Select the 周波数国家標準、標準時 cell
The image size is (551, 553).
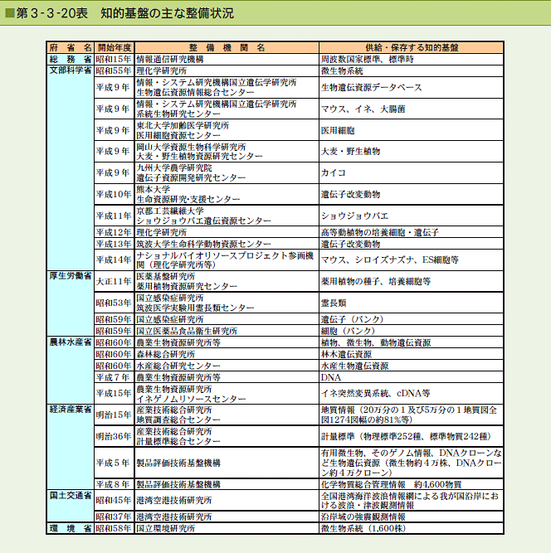(412, 59)
